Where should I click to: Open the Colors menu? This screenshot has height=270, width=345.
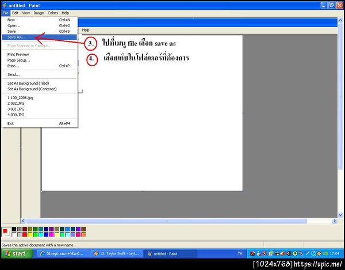click(53, 13)
